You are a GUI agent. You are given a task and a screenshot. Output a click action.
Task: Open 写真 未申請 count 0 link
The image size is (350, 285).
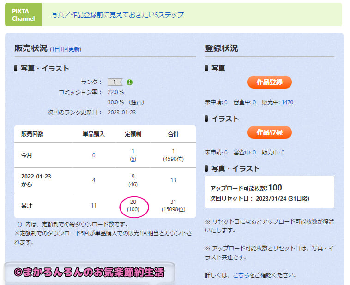tap(226, 102)
